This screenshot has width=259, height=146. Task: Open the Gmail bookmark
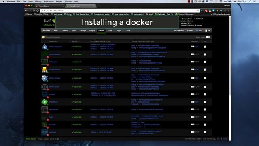[149, 15]
